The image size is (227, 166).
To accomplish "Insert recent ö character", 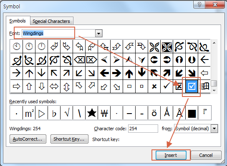I will [x=154, y=113].
